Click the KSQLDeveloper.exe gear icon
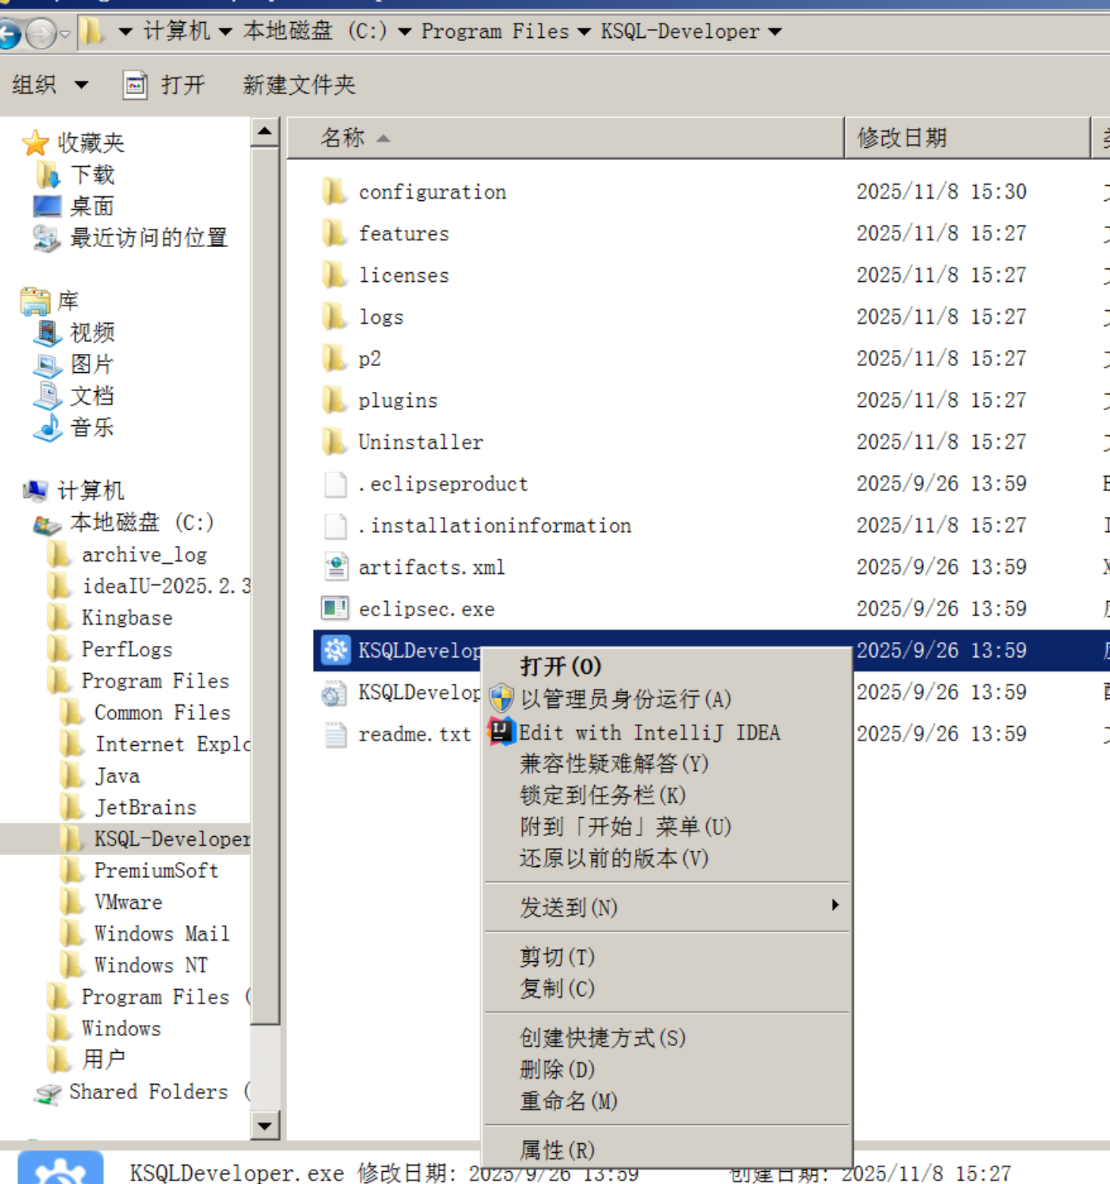The height and width of the screenshot is (1184, 1110). [x=334, y=650]
